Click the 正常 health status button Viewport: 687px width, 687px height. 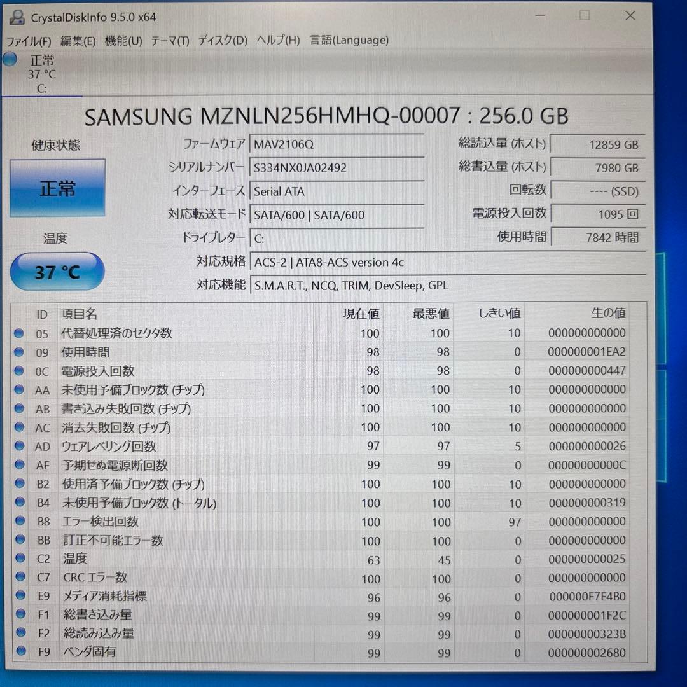tap(57, 188)
